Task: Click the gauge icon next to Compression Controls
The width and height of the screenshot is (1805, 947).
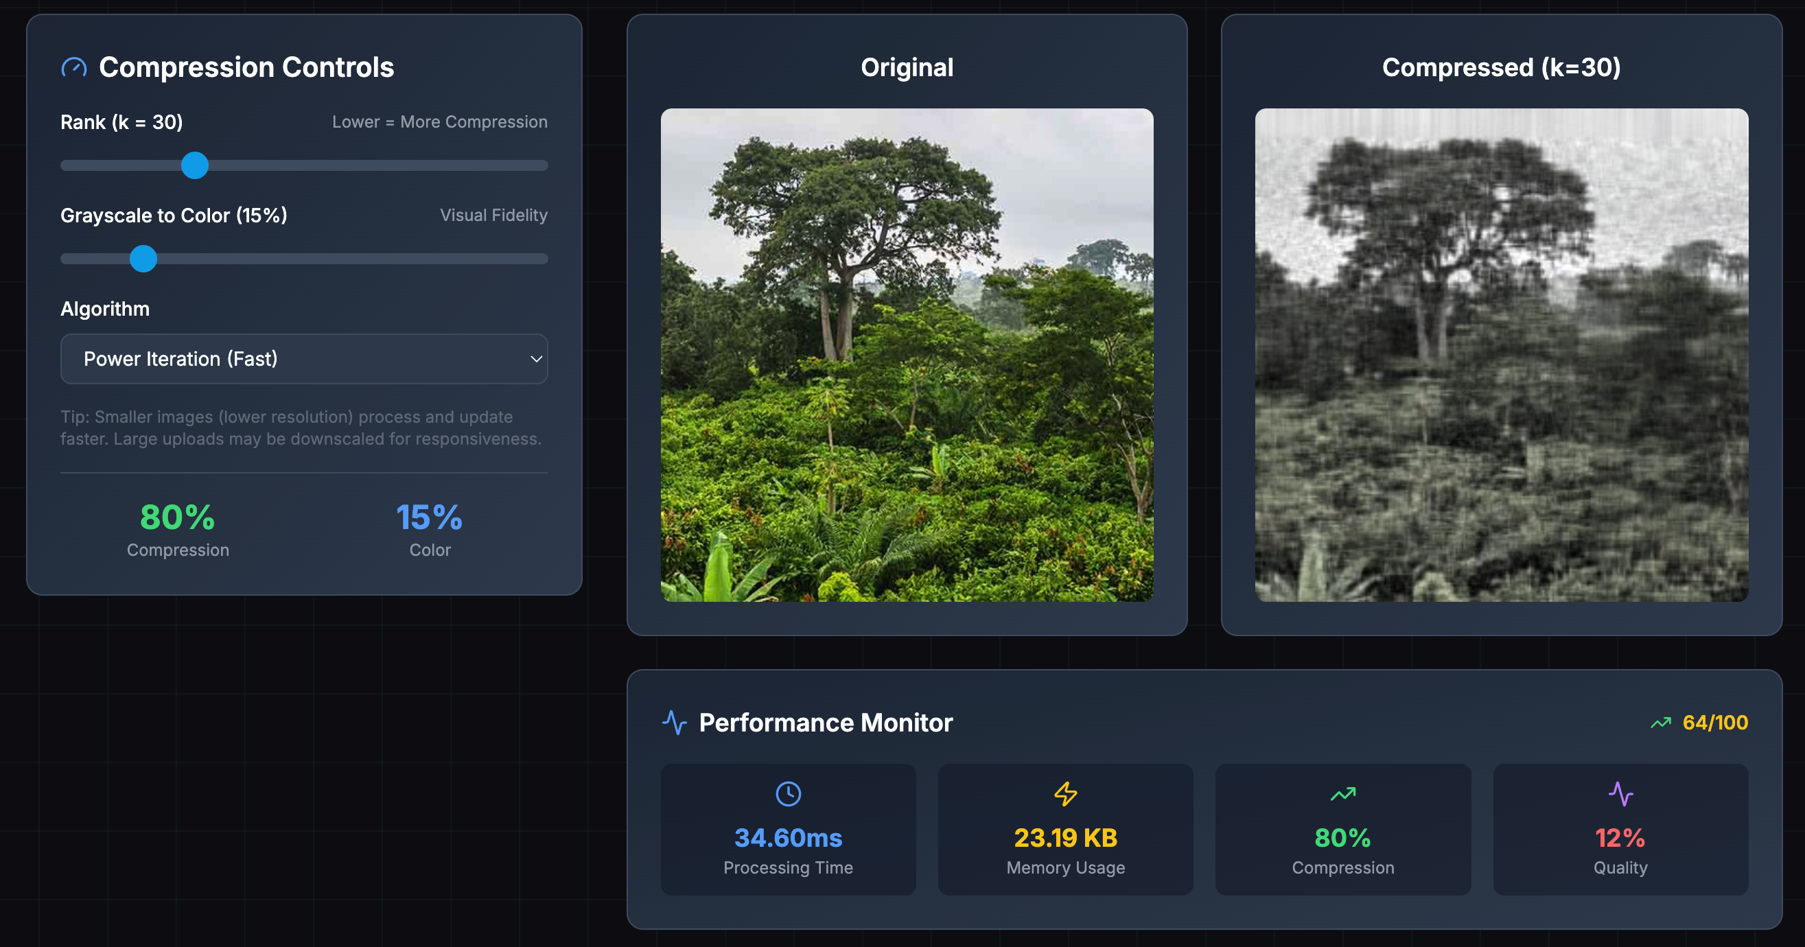Action: [x=73, y=67]
